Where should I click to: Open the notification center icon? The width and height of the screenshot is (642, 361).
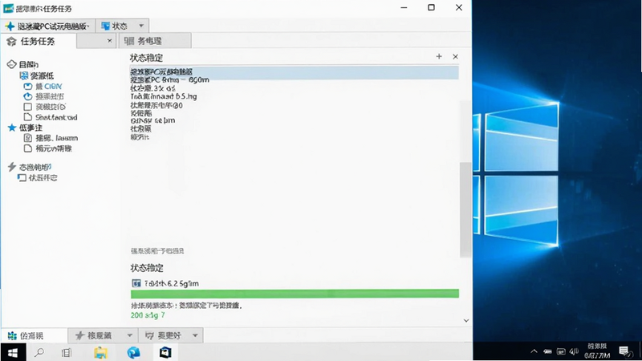coord(624,351)
